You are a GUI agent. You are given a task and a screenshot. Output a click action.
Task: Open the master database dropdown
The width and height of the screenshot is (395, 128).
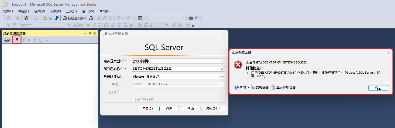pyautogui.click(x=42, y=25)
